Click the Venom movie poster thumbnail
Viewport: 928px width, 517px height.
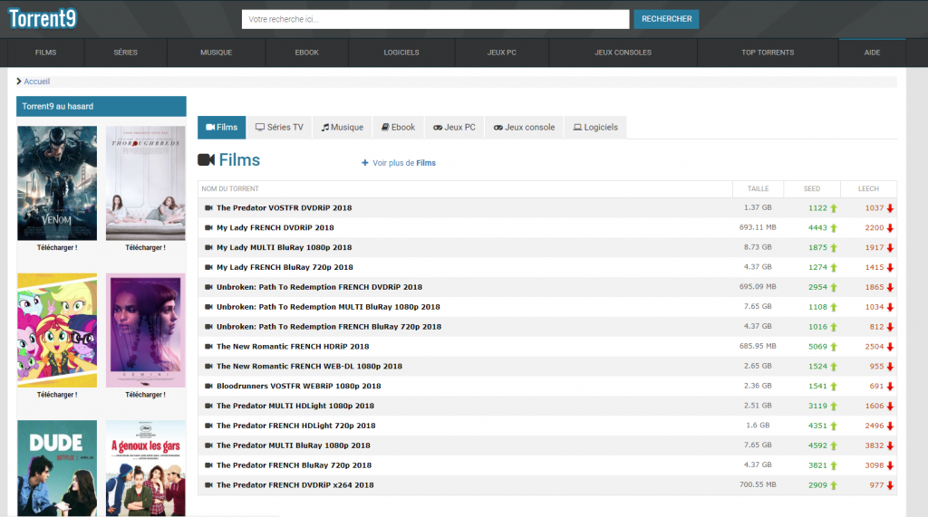pos(57,183)
